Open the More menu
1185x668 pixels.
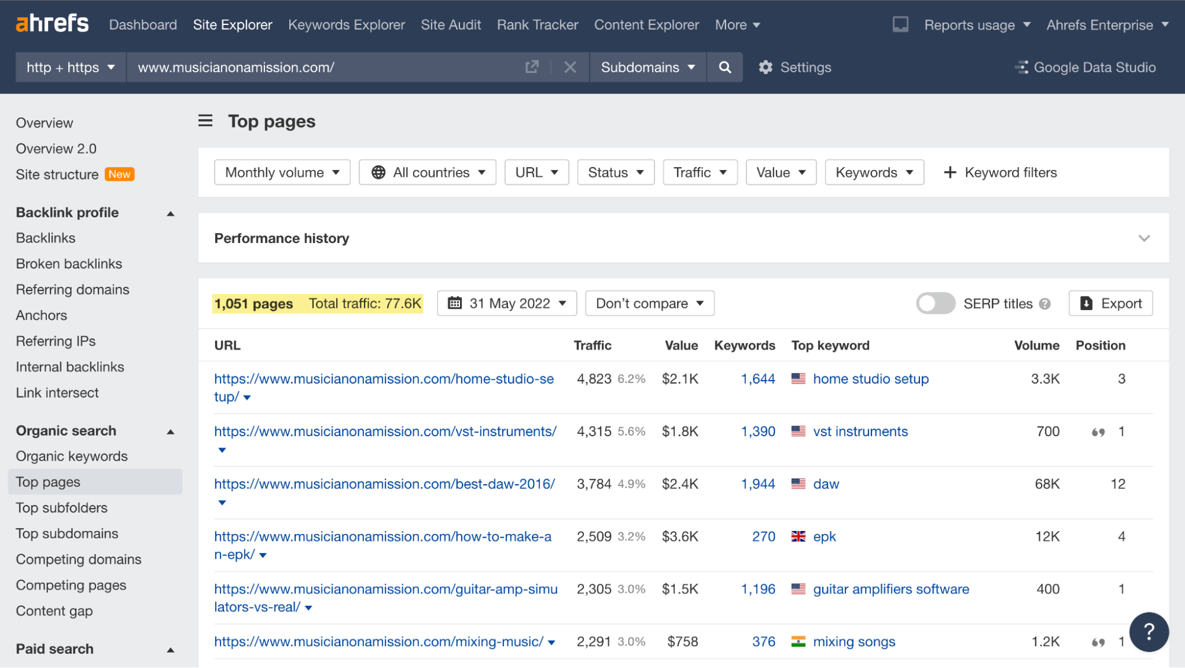tap(737, 25)
